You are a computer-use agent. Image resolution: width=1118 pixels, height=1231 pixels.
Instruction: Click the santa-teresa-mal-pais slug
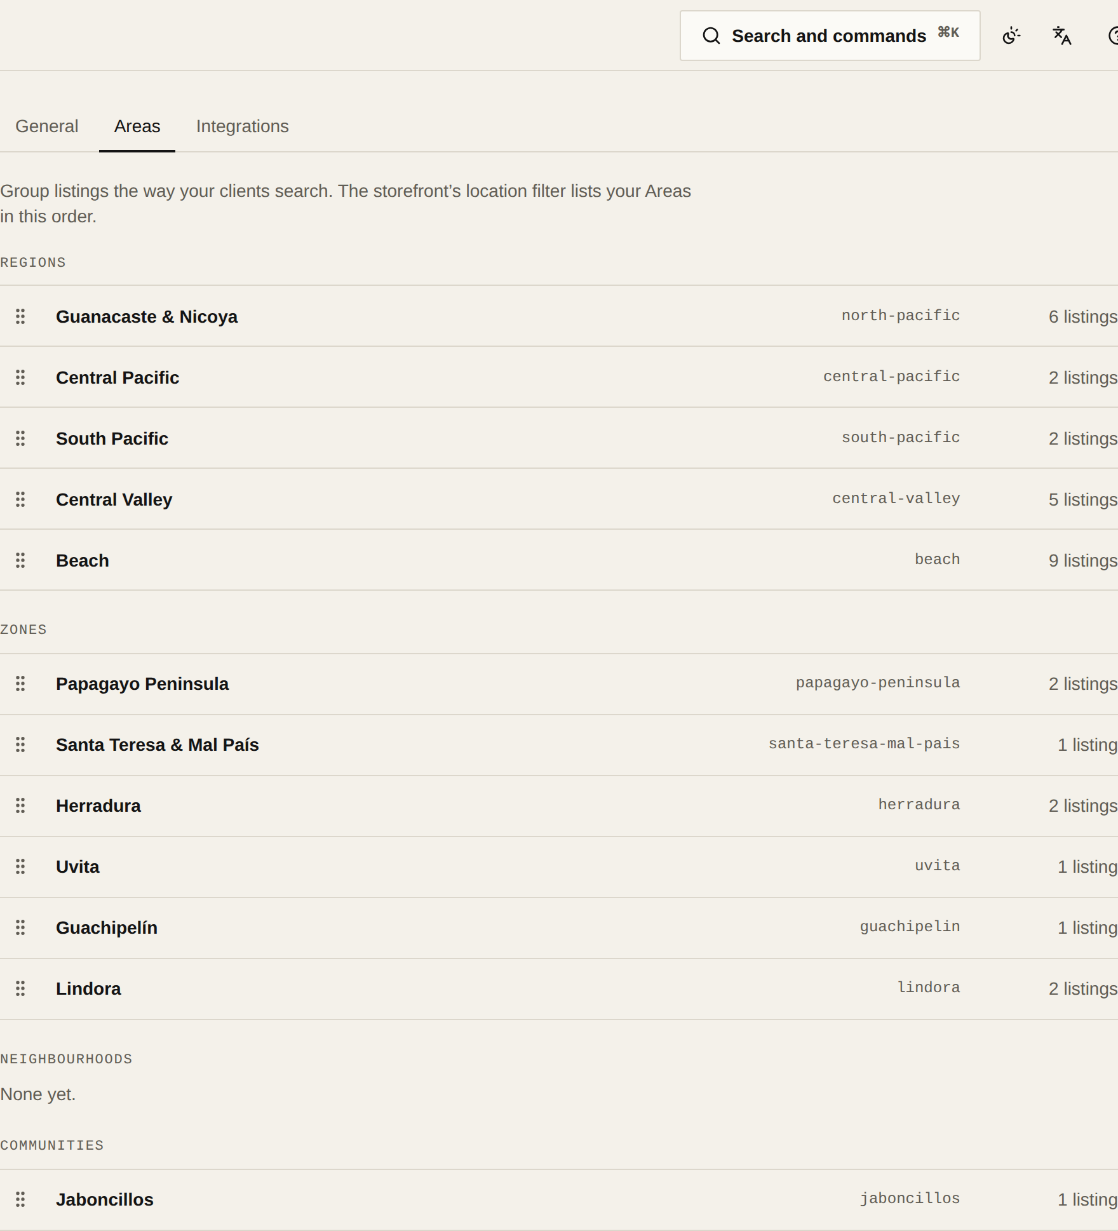(x=865, y=744)
